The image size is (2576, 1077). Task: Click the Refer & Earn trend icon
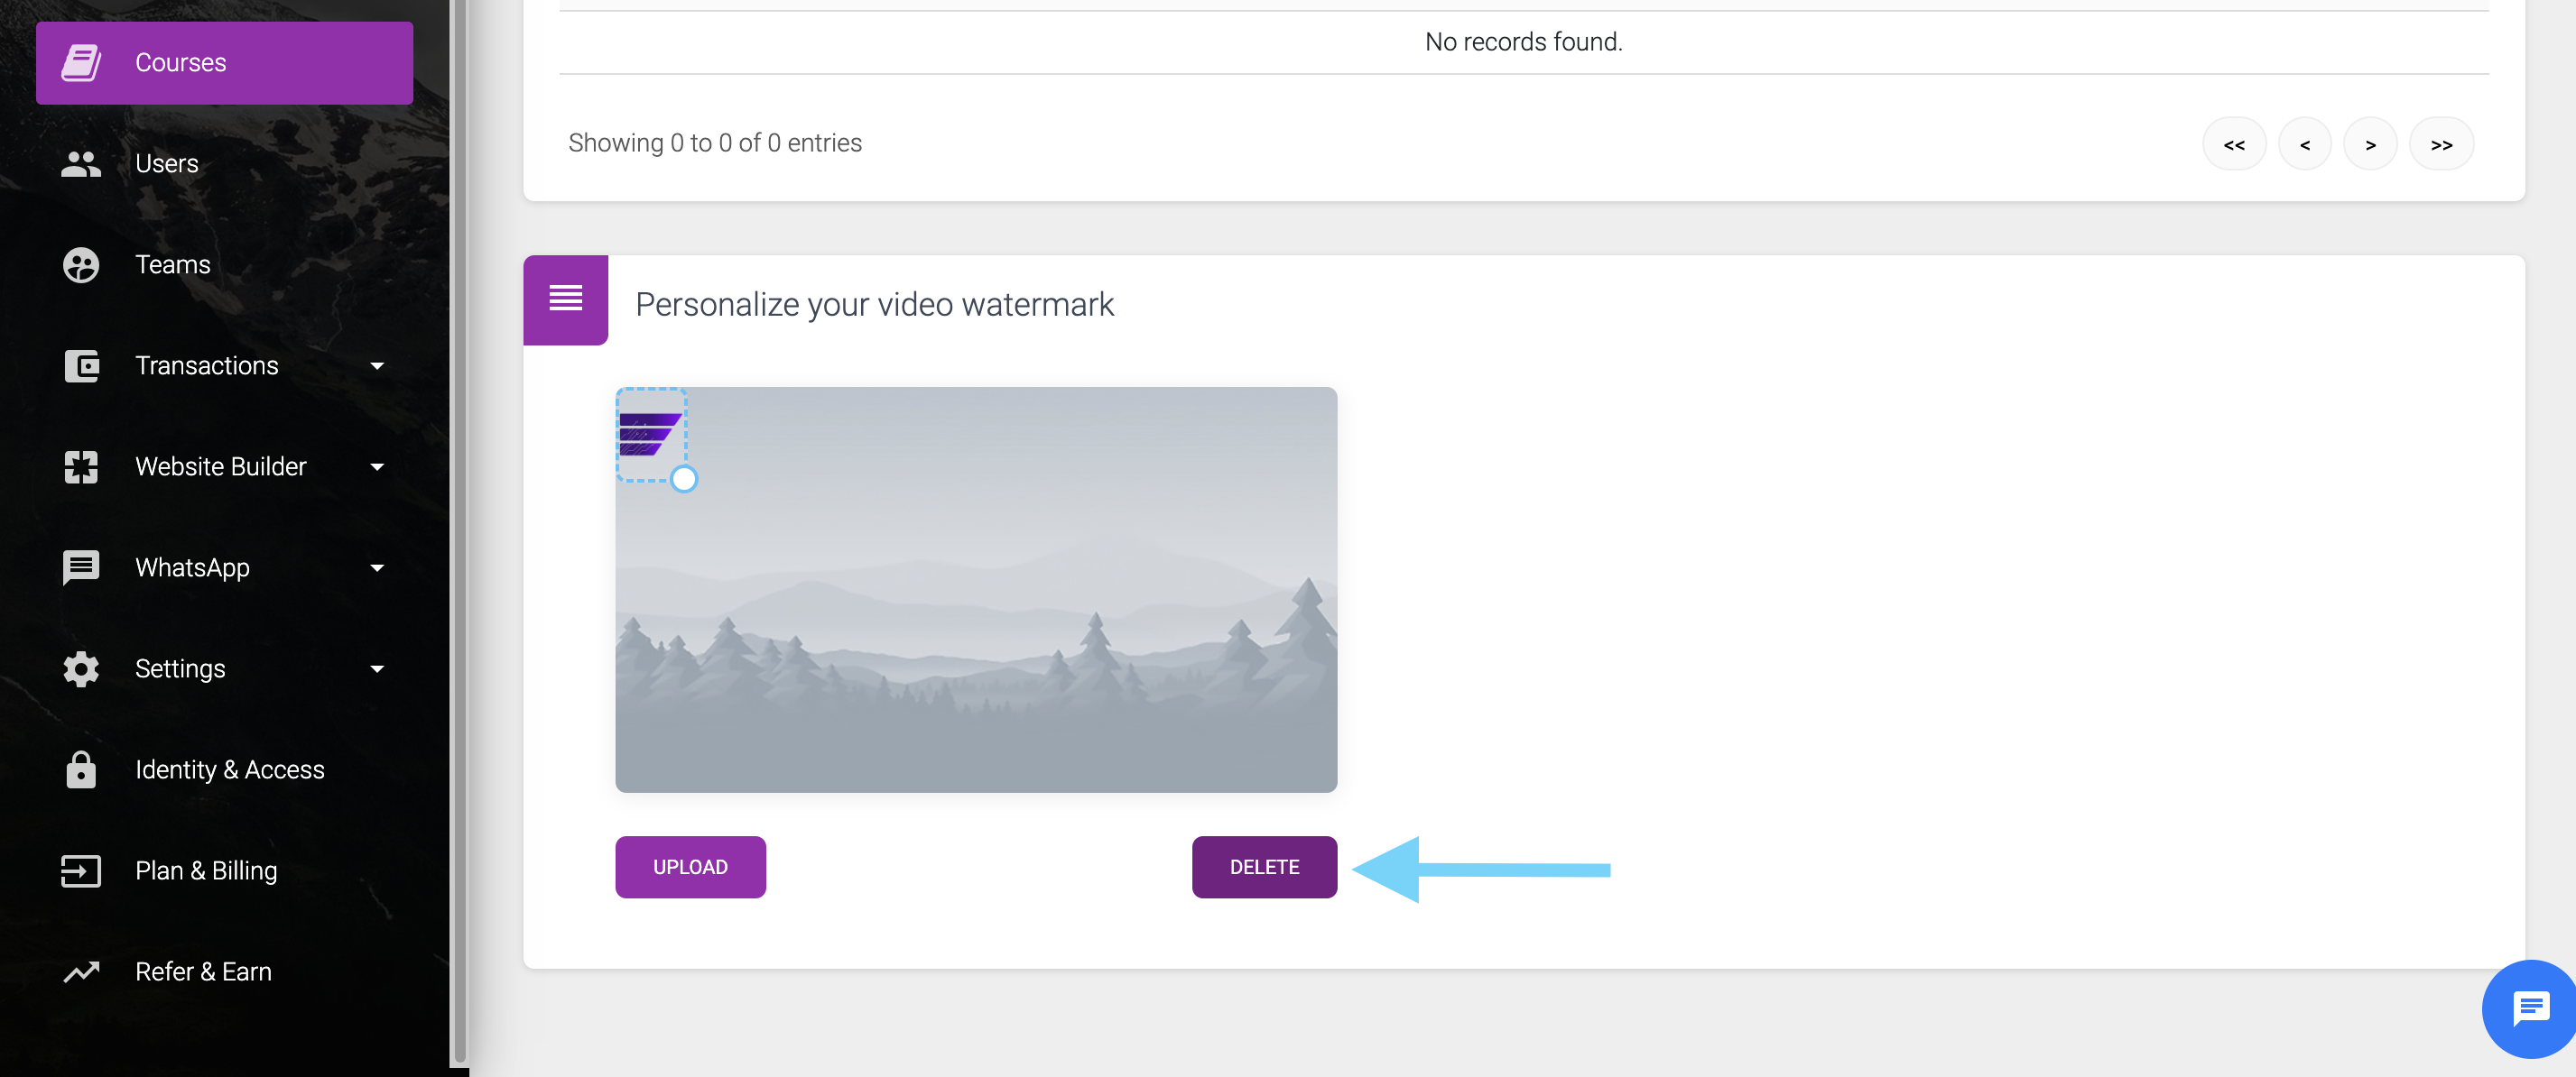point(81,971)
